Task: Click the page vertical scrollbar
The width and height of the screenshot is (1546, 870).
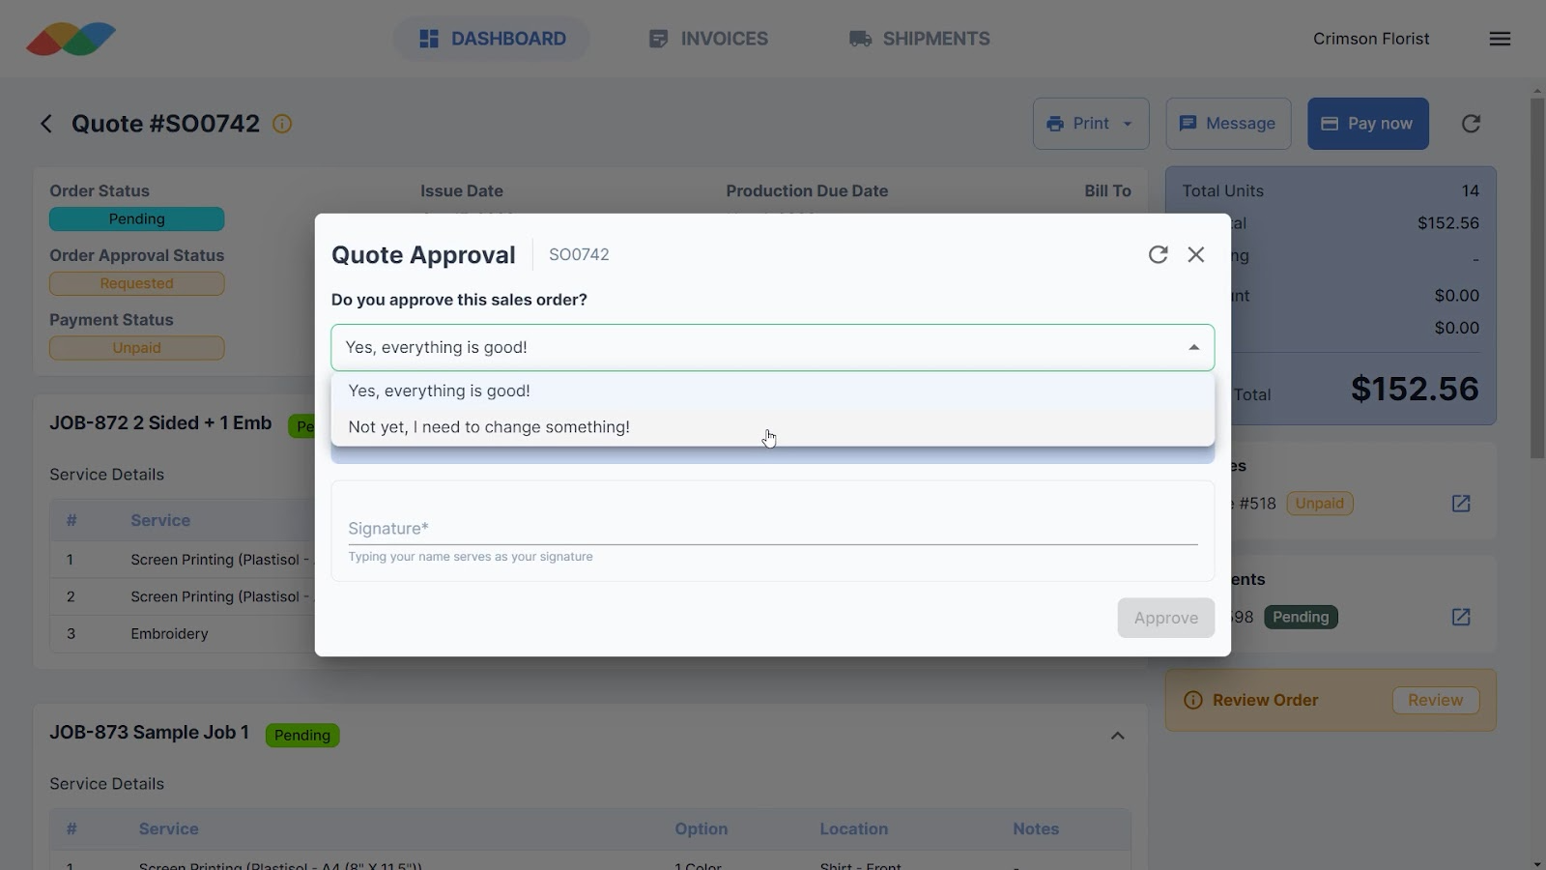Action: tap(1537, 278)
